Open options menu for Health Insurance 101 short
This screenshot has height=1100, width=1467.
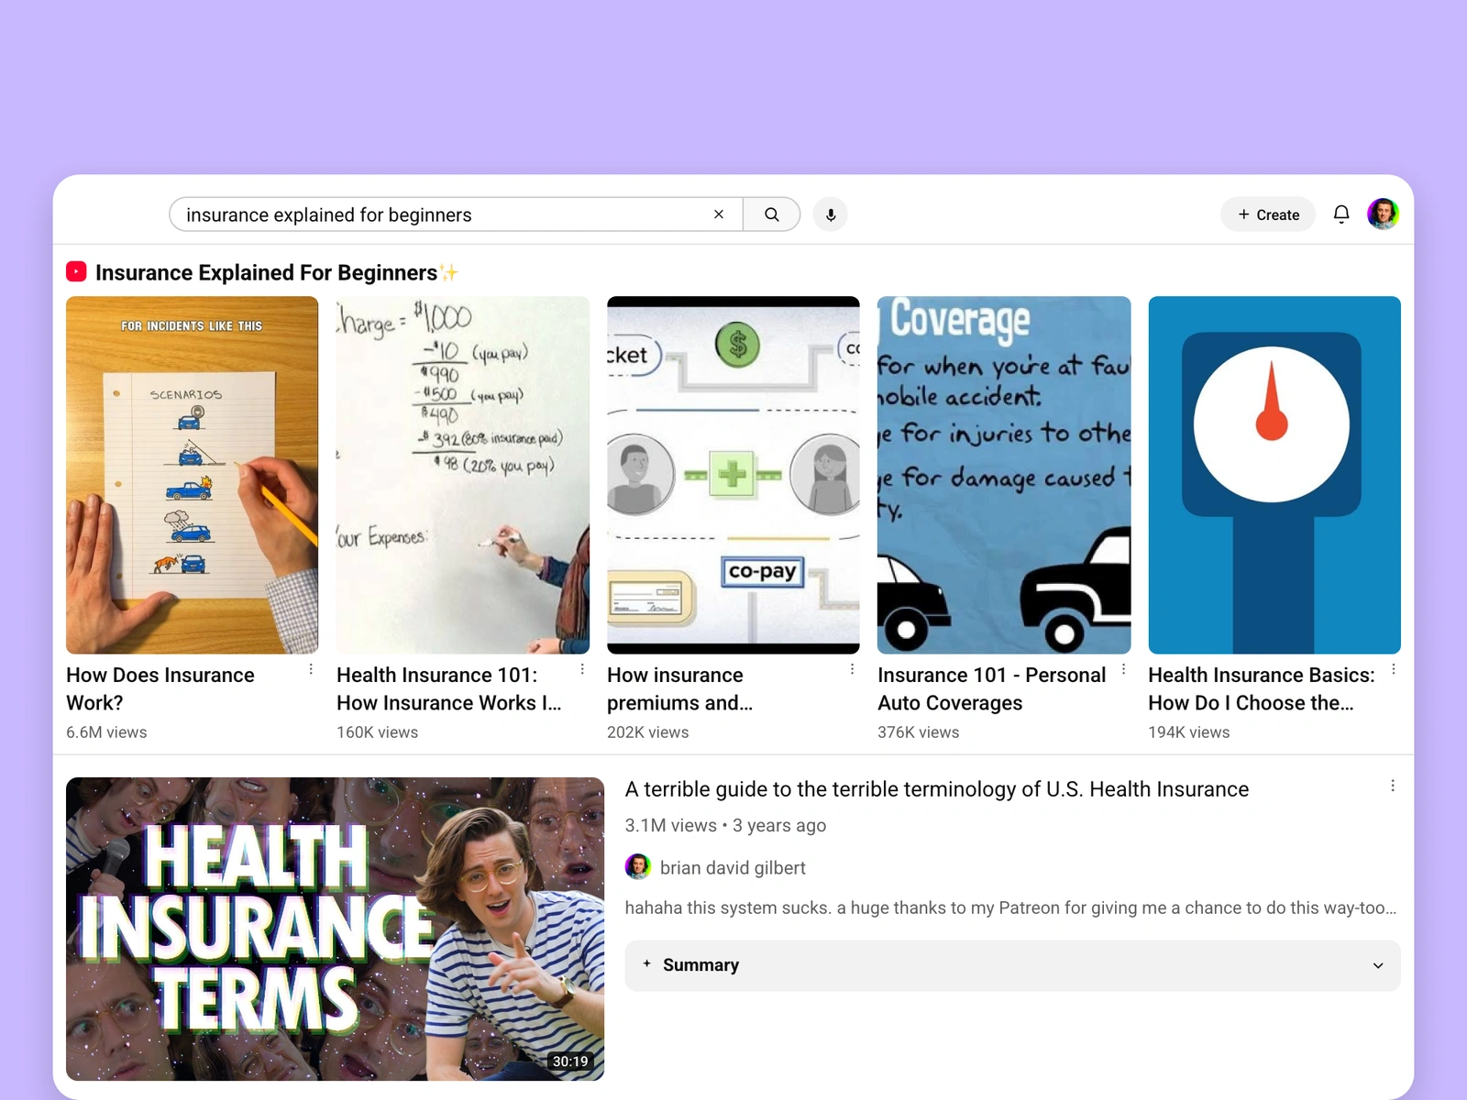582,669
